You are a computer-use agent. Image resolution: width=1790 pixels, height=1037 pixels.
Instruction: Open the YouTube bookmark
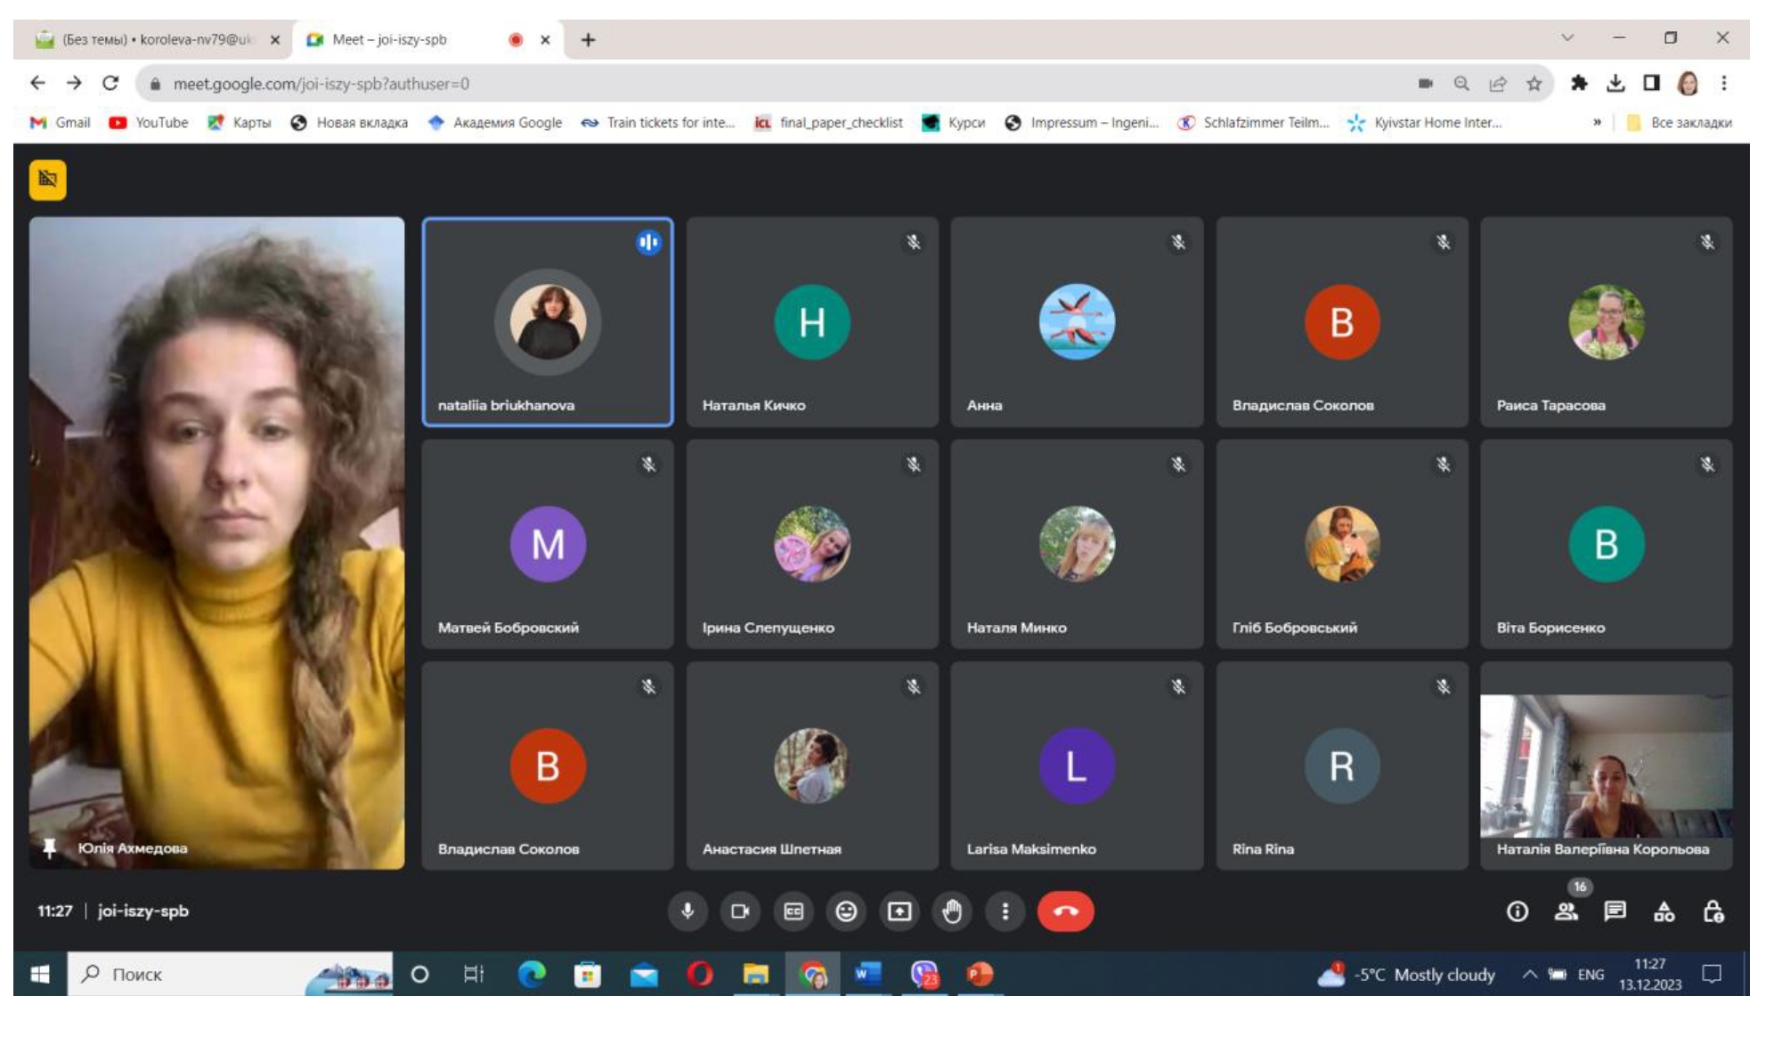pos(149,123)
